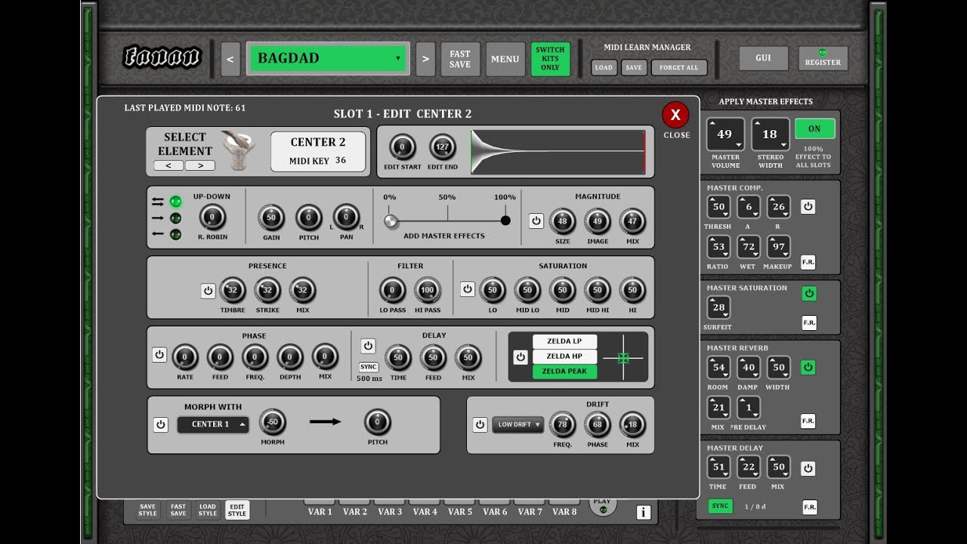Toggle the Drift power button

480,425
